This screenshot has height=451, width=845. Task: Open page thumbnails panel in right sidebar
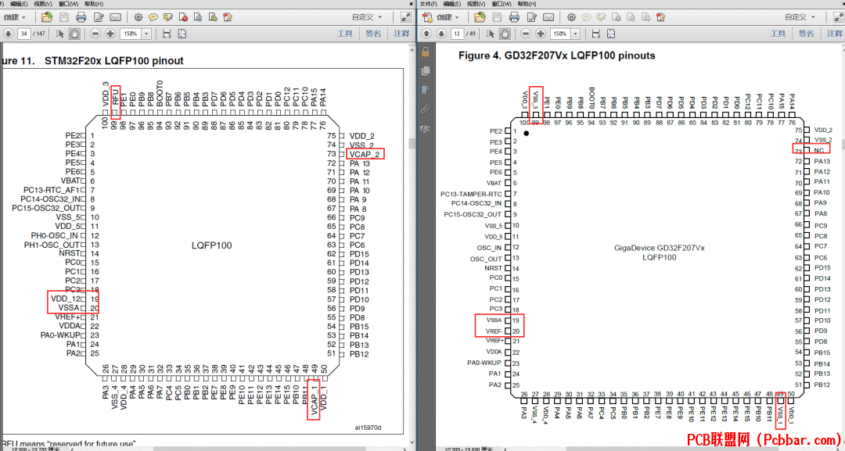point(425,71)
